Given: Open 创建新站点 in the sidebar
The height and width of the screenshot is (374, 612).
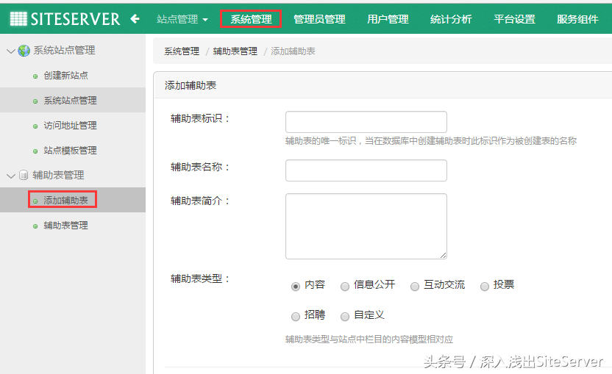Looking at the screenshot, I should point(65,75).
